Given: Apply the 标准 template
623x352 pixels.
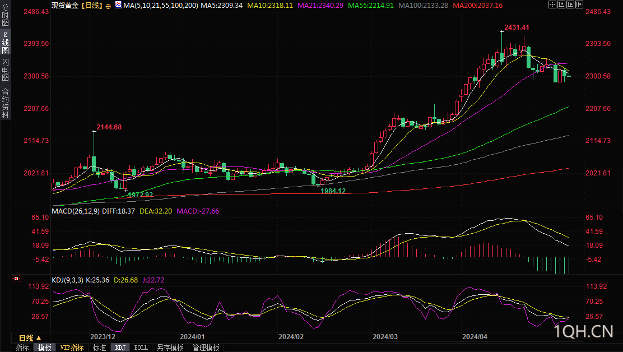Looking at the screenshot, I should (x=99, y=348).
